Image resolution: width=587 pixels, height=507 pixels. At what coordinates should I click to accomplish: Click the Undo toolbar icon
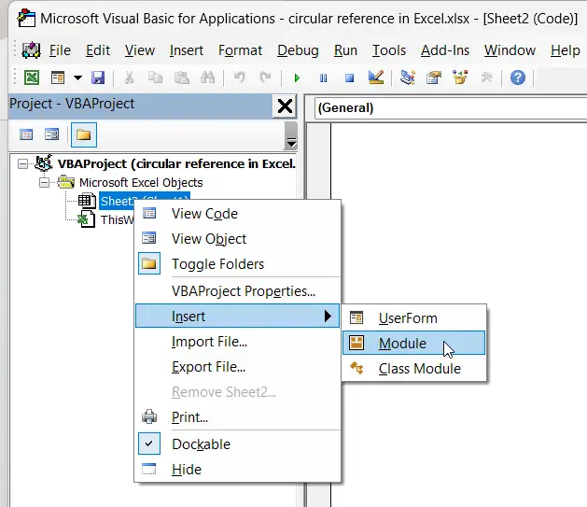pos(239,77)
